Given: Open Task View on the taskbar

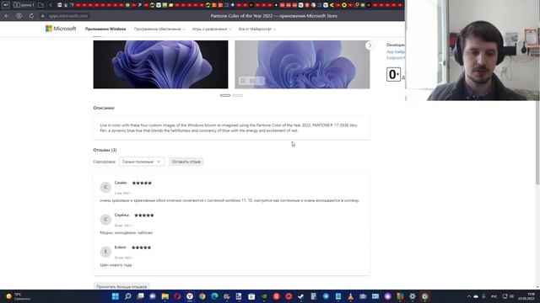Looking at the screenshot, I should (140, 296).
